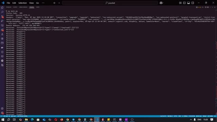Click the psocket command center search box

110,3
